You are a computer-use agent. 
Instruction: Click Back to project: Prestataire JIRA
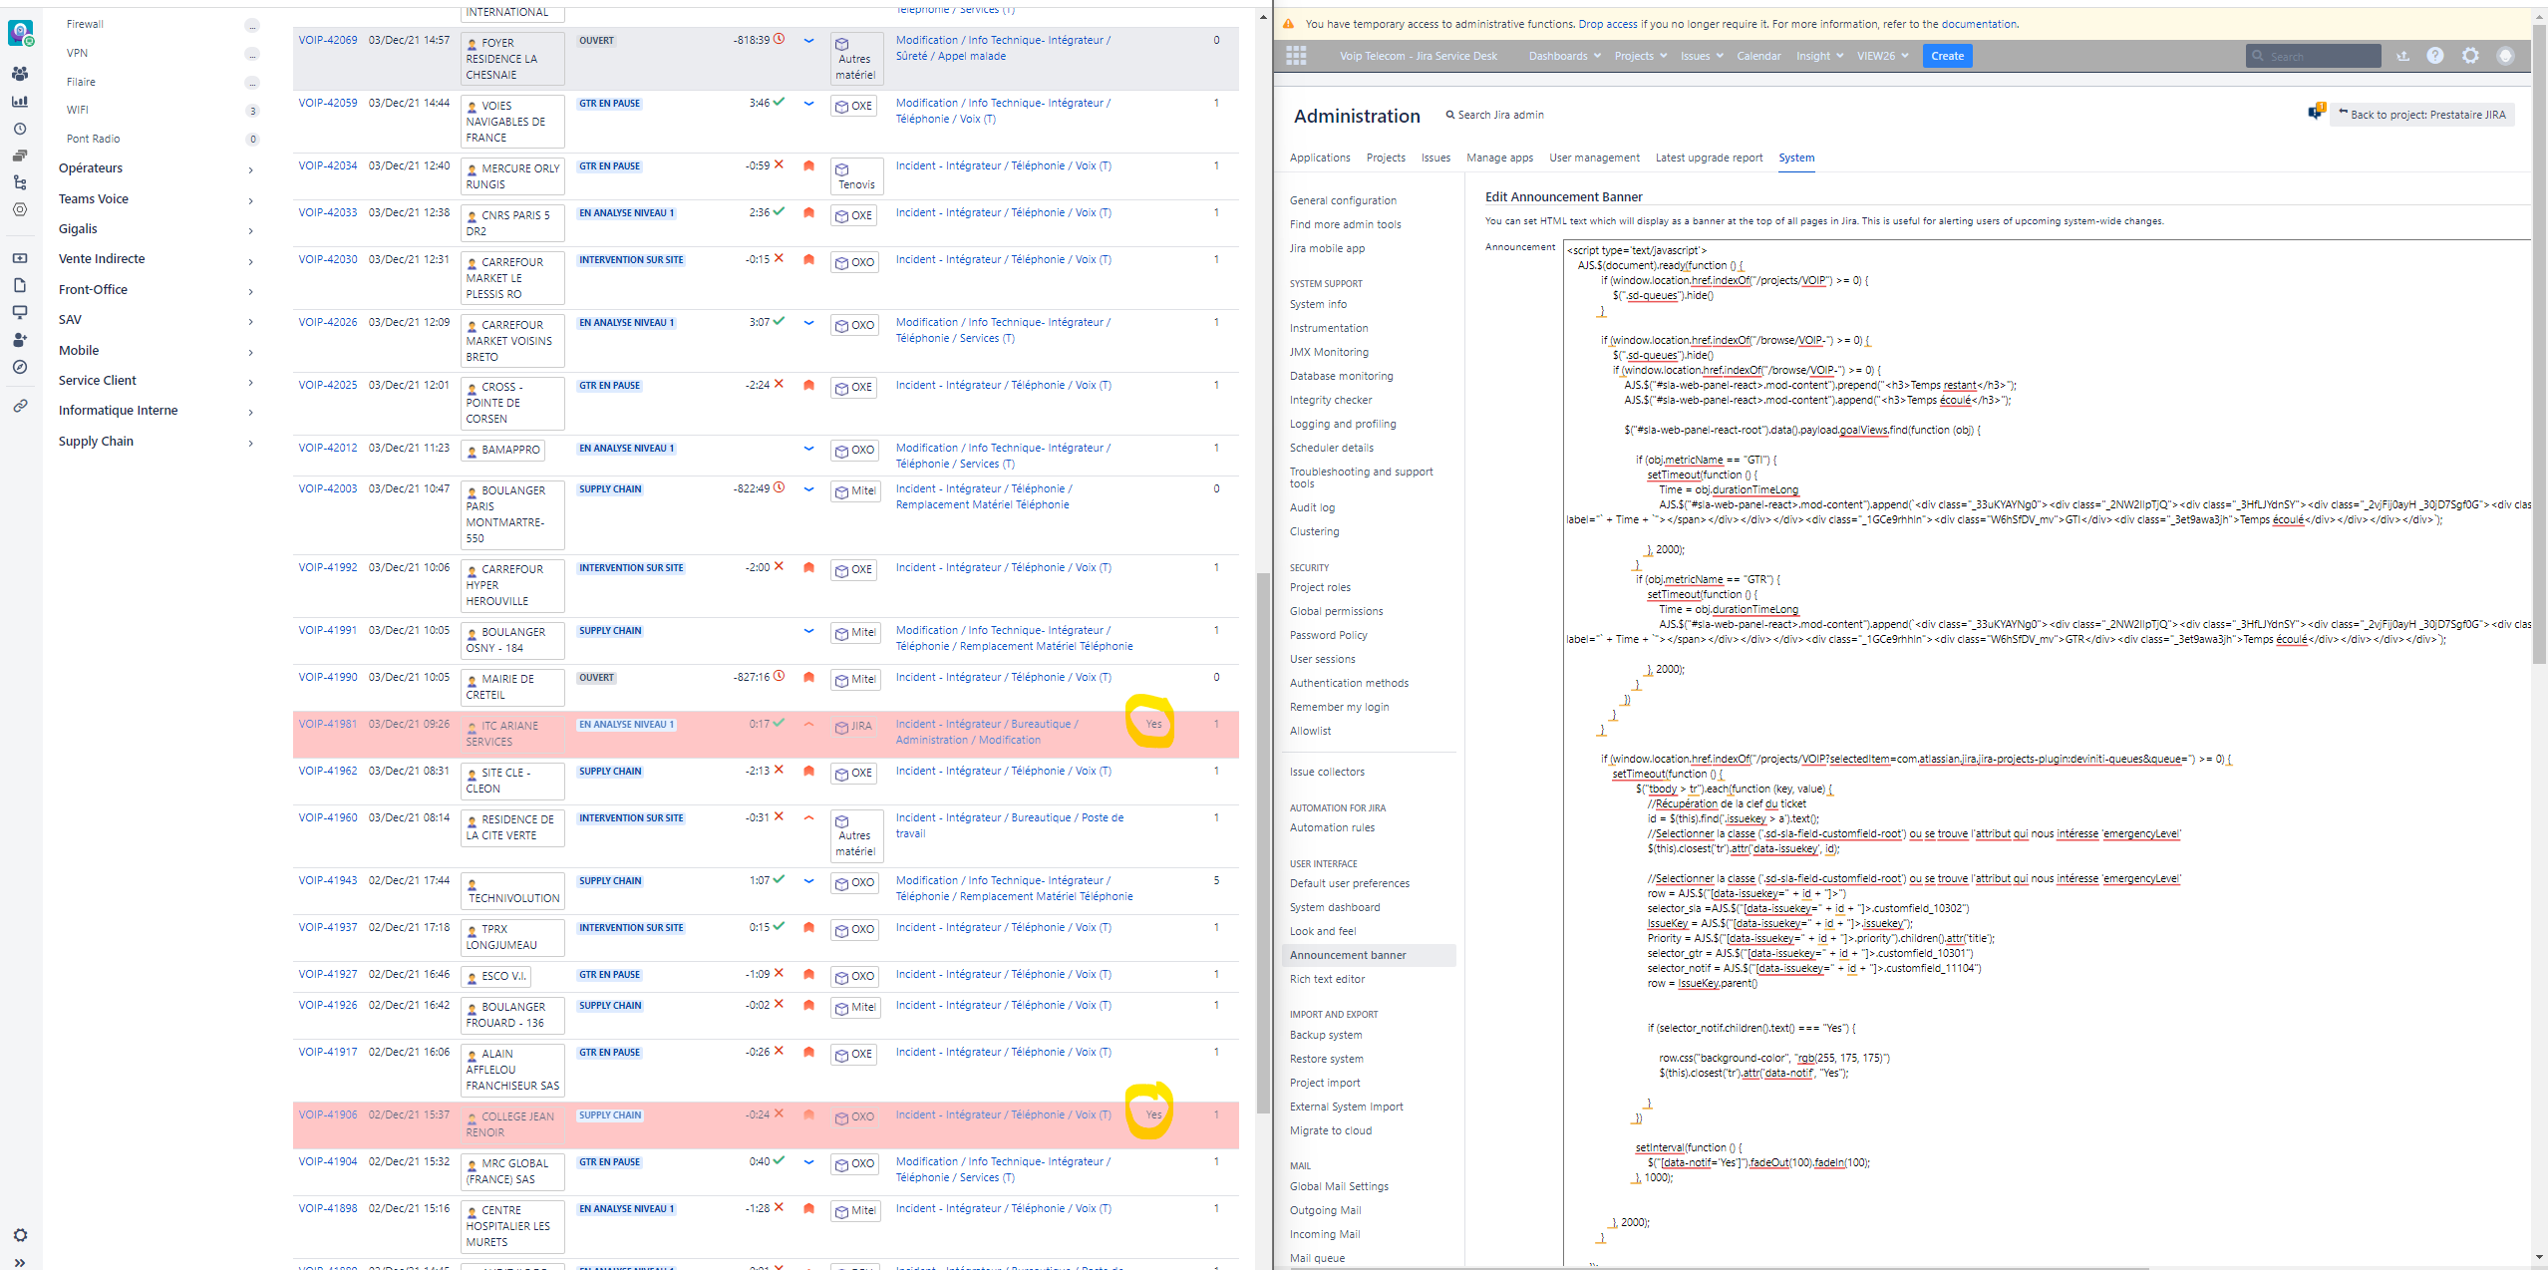click(2421, 114)
